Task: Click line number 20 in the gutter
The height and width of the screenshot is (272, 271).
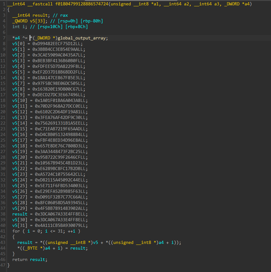Action: tap(4, 112)
